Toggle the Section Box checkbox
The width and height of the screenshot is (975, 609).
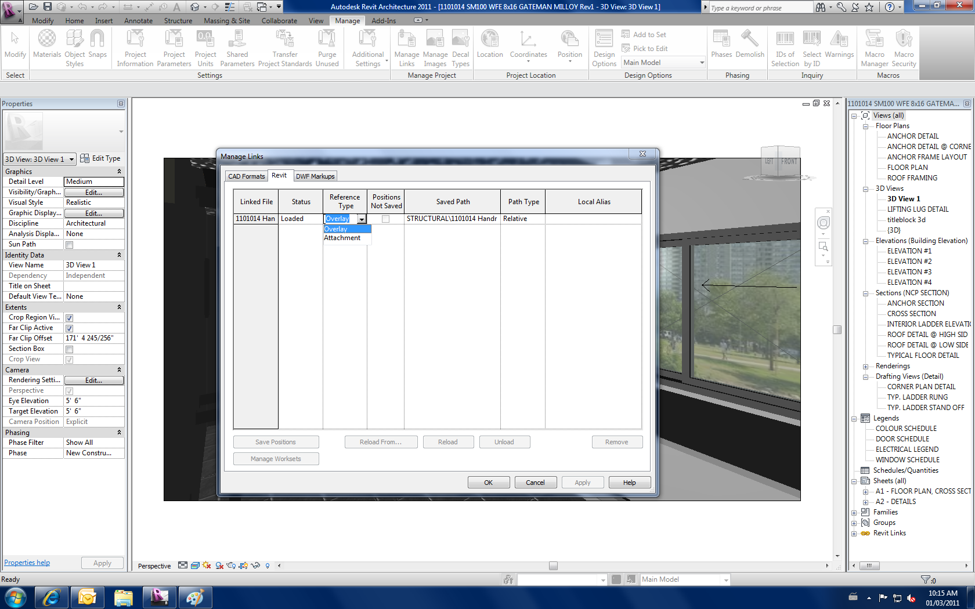tap(70, 349)
